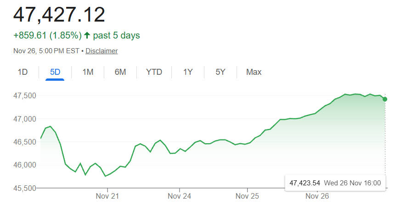Click the Nov 26 date axis label

click(318, 196)
